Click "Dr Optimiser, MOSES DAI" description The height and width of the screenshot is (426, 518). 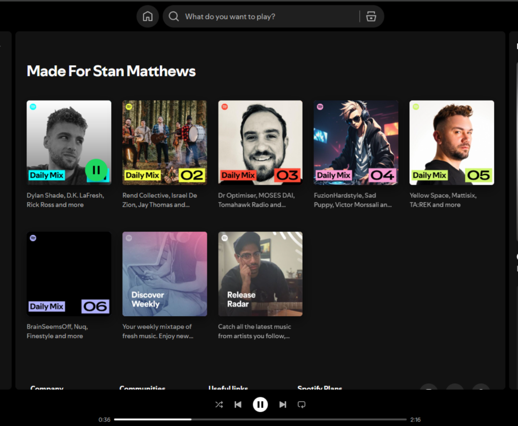256,200
